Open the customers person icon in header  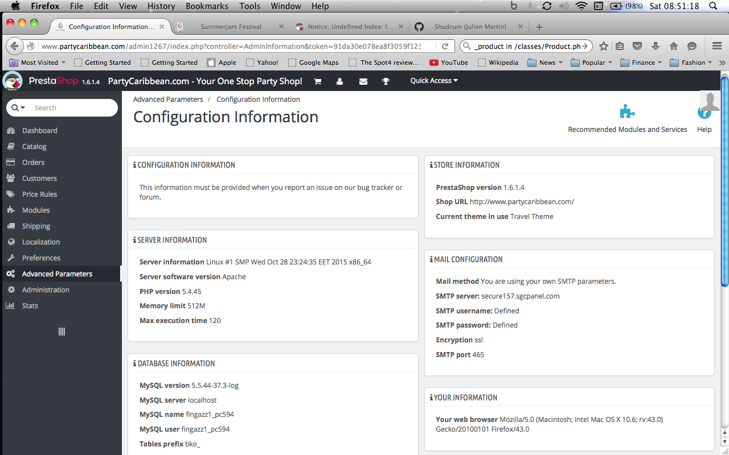tap(340, 81)
